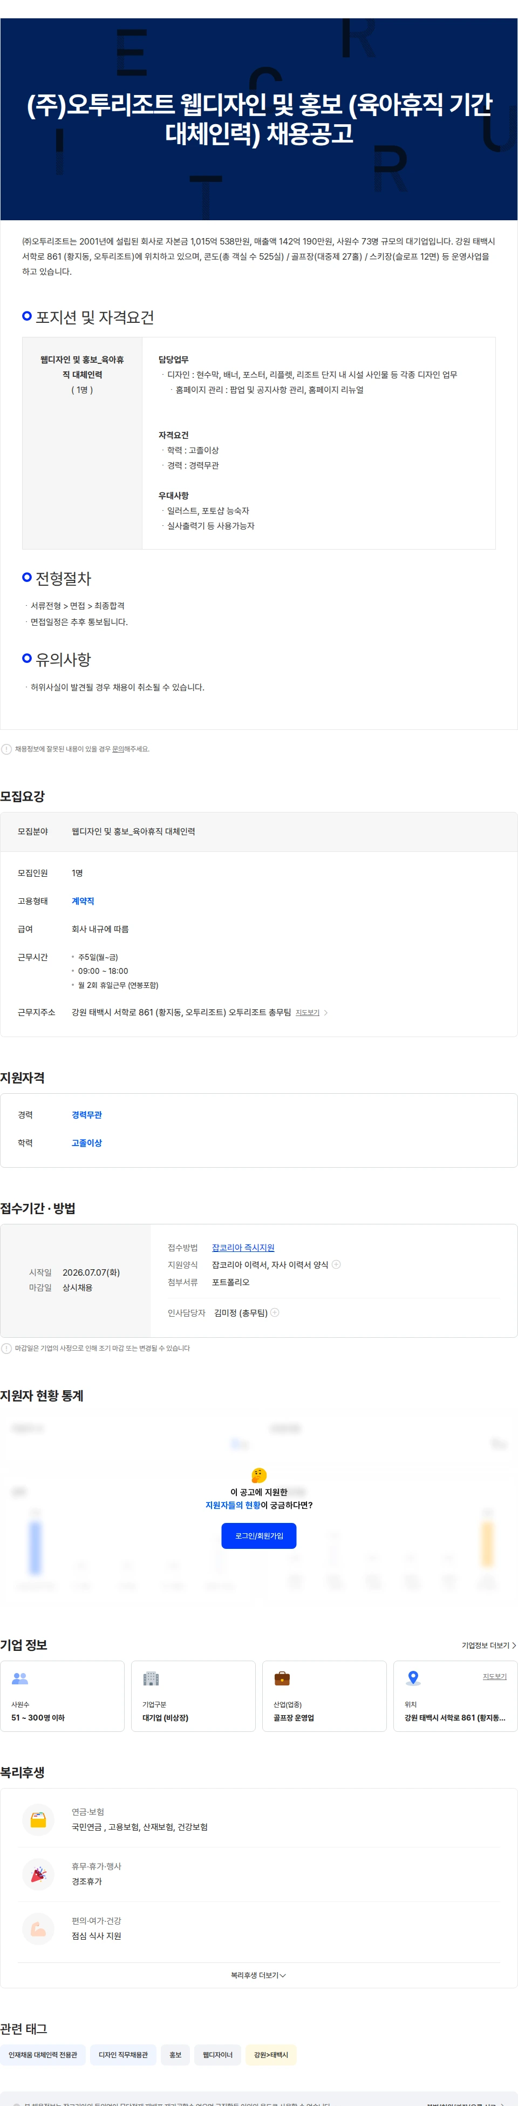Click the 편의·여가·건강 muscle icon
The image size is (518, 2106).
(x=38, y=1928)
